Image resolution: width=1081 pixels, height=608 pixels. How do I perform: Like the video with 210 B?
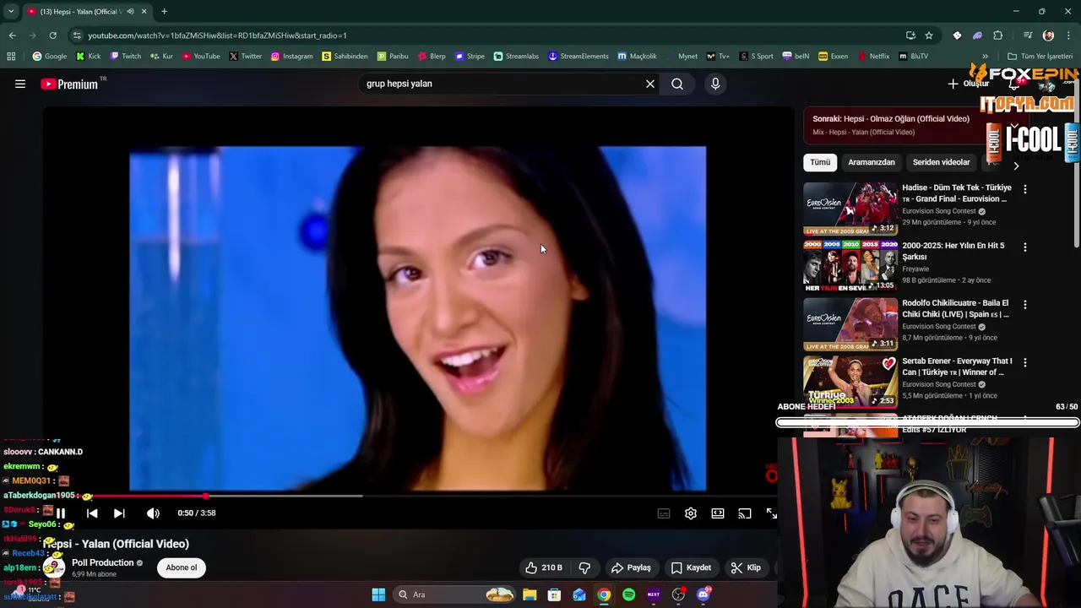544,567
